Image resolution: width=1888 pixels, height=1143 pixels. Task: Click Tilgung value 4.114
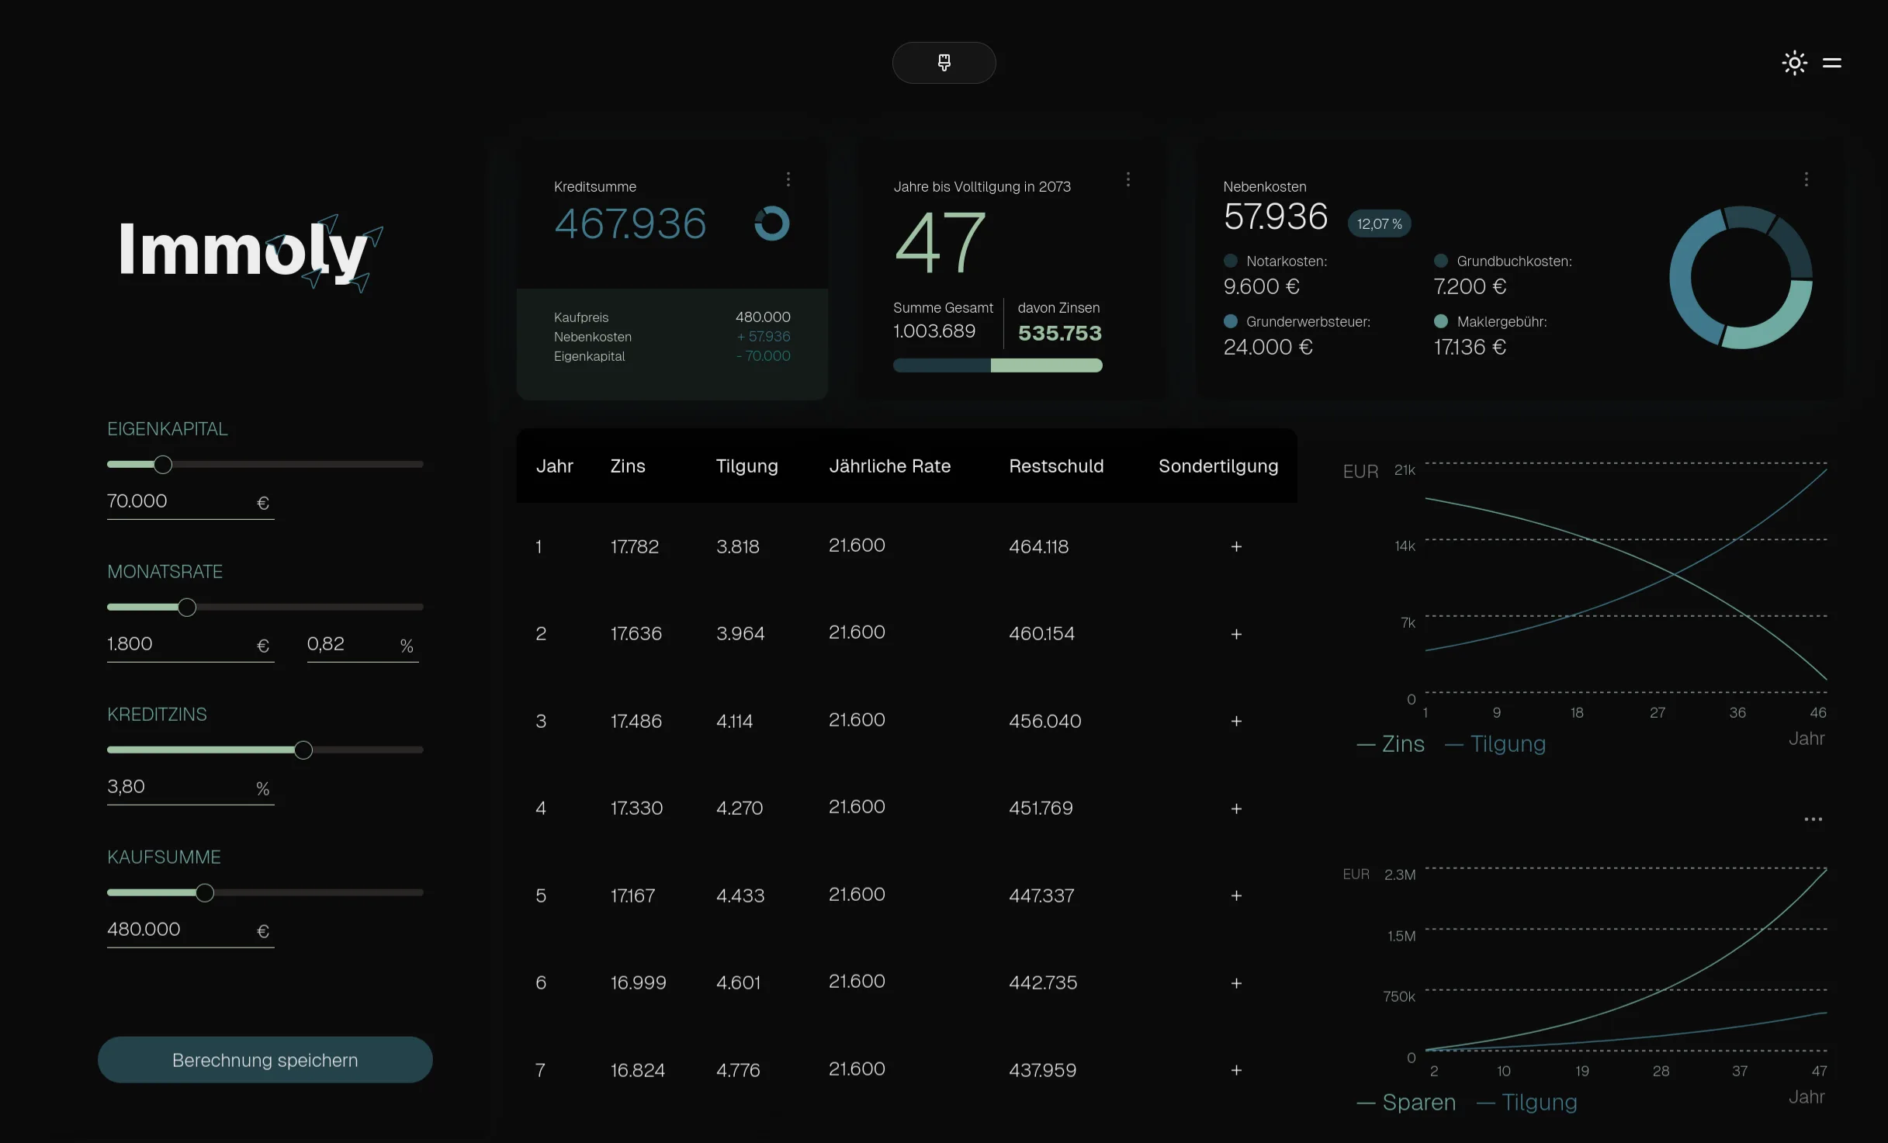pos(734,721)
